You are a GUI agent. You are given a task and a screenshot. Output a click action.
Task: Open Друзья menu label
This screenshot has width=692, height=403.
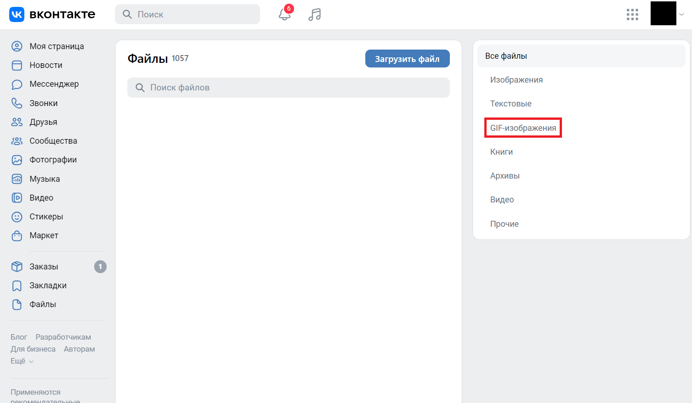44,122
